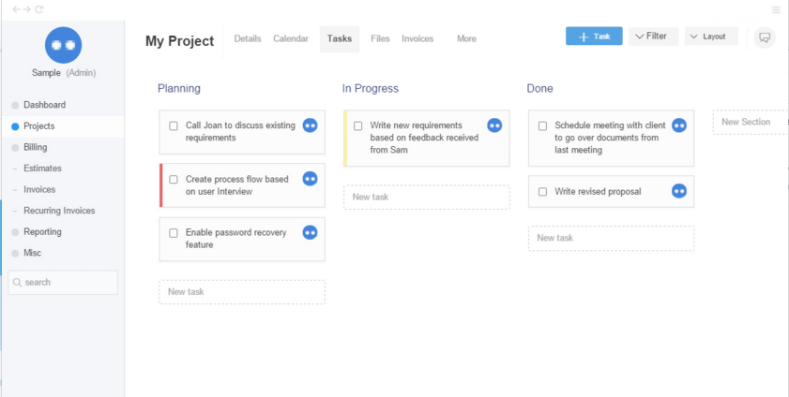Open the Filter dropdown
Screen dimensions: 789x397
(x=653, y=37)
